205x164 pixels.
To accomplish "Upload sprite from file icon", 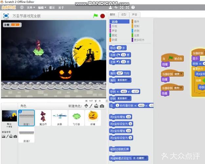I will [96, 106].
